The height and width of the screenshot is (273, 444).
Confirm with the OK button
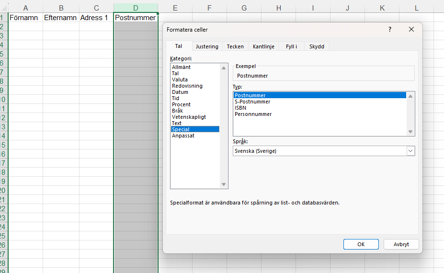click(x=361, y=244)
